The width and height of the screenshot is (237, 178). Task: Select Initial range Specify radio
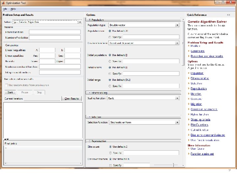click(110, 86)
